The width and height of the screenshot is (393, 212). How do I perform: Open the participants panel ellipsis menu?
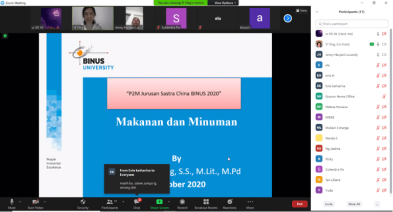click(x=377, y=204)
